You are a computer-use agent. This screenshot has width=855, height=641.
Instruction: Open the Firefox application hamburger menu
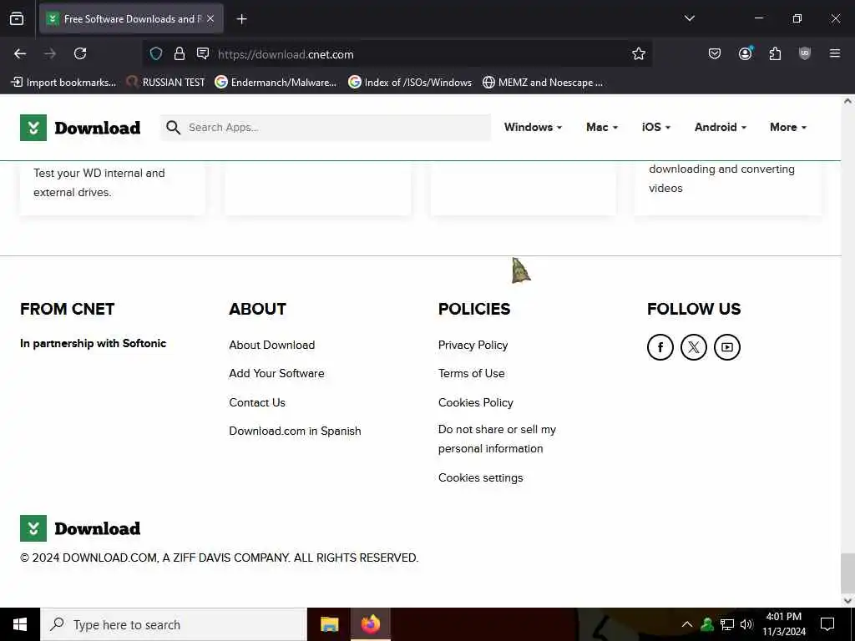pyautogui.click(x=834, y=53)
